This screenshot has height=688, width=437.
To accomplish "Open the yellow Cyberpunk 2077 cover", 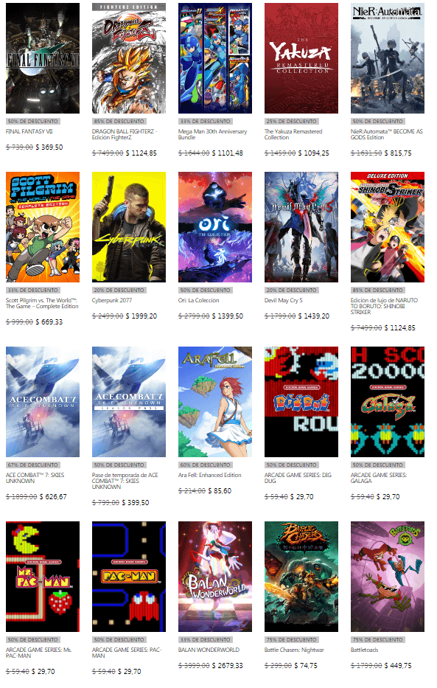I will [129, 227].
